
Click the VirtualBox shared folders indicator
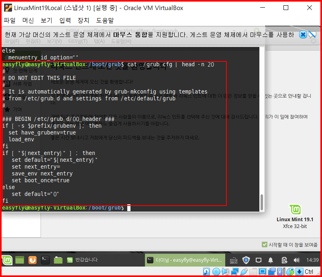point(253,272)
